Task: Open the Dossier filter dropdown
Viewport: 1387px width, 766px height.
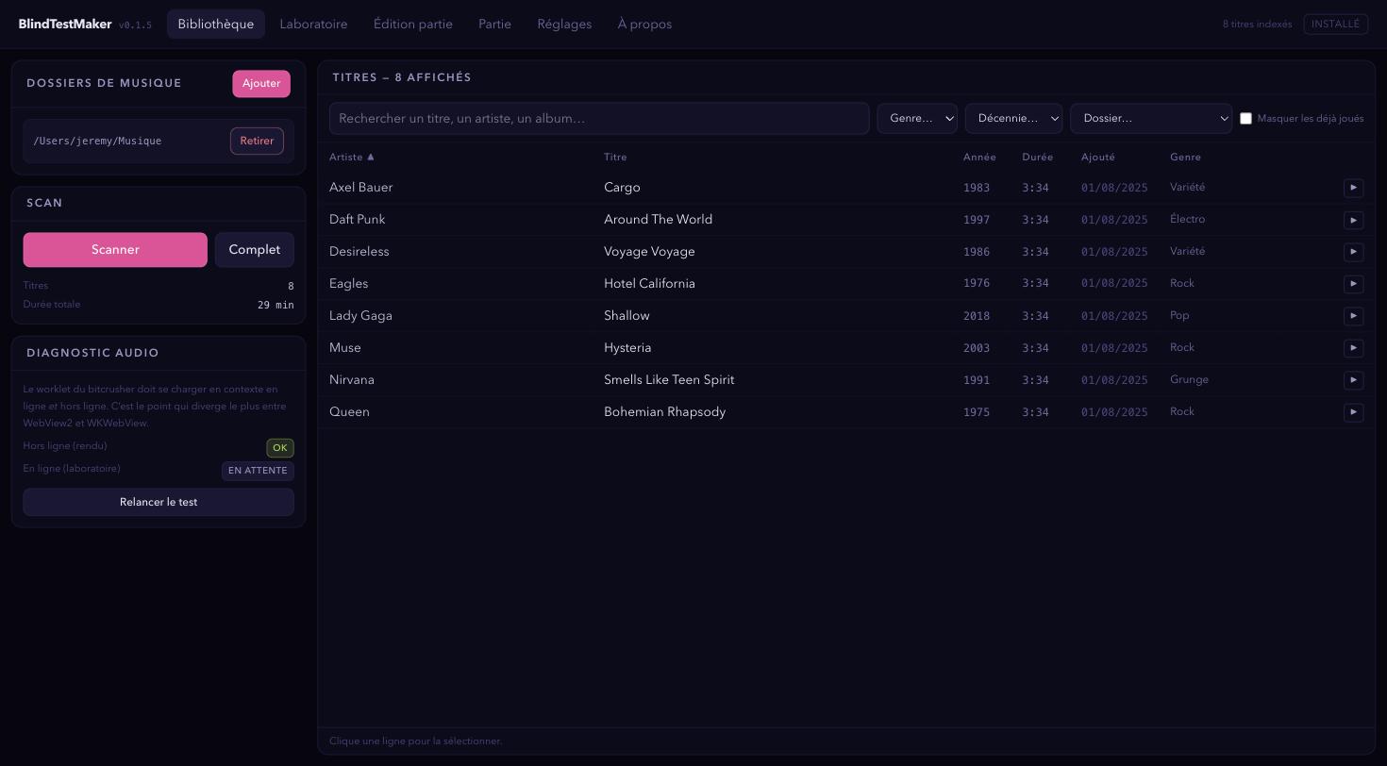Action: point(1151,118)
